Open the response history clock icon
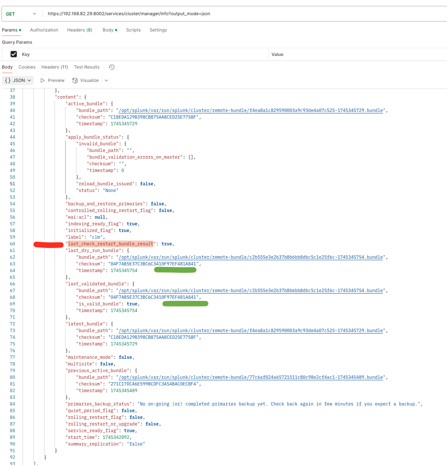Viewport: 447px width, 467px height. [x=112, y=67]
